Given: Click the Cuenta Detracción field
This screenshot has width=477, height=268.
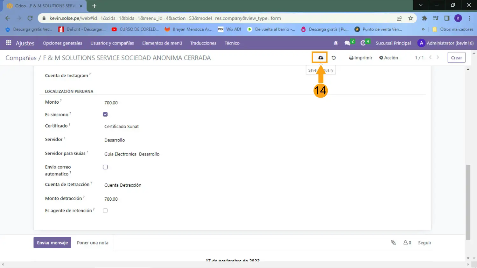Looking at the screenshot, I should click(x=123, y=185).
